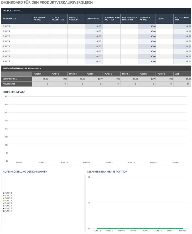
Task: Click Kosten pro Artikel cell for PUNKT 1
Action: 41,26
